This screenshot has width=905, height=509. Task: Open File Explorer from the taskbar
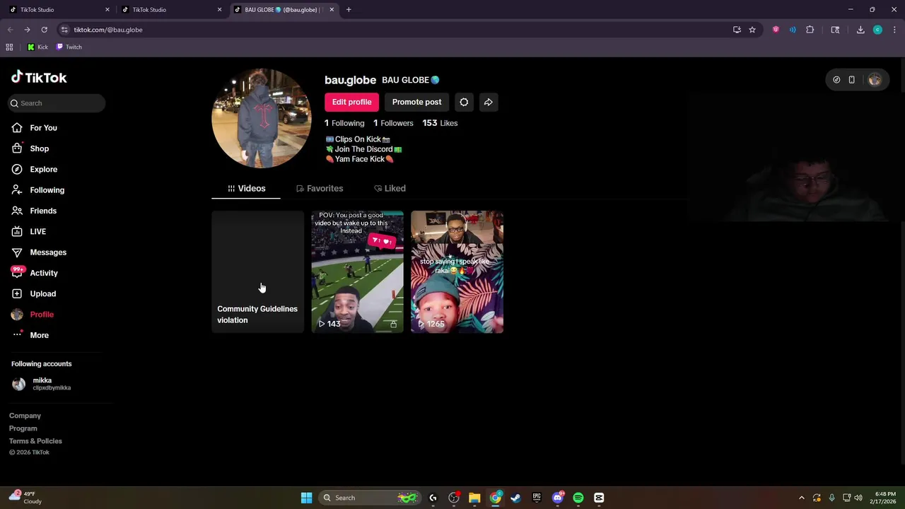click(474, 498)
